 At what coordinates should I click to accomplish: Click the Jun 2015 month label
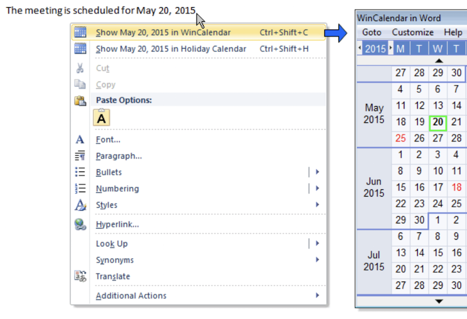click(374, 188)
